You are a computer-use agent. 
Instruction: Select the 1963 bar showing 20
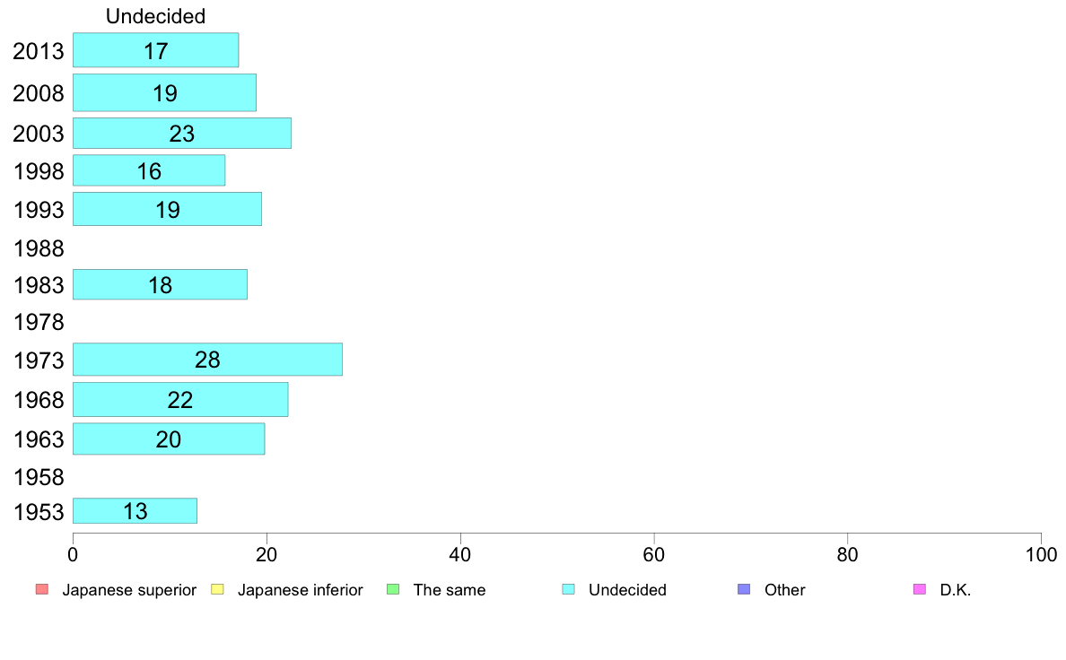pos(169,439)
